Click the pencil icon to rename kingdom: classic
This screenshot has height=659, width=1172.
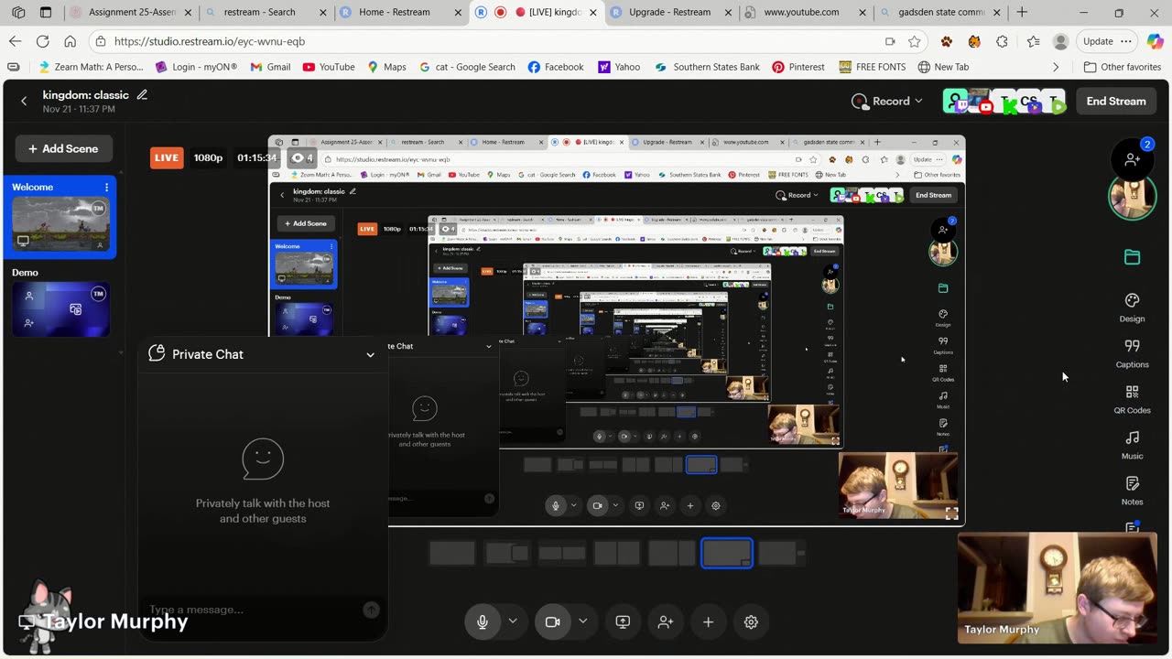[142, 94]
